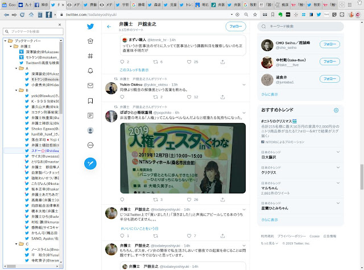Share the 人権フェスタ poster tweet
364x270 pixels.
point(222,200)
